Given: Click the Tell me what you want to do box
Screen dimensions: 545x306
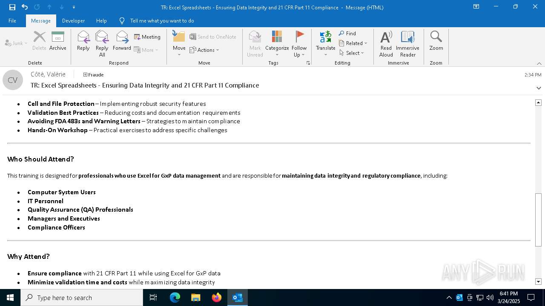Looking at the screenshot, I should pyautogui.click(x=162, y=21).
